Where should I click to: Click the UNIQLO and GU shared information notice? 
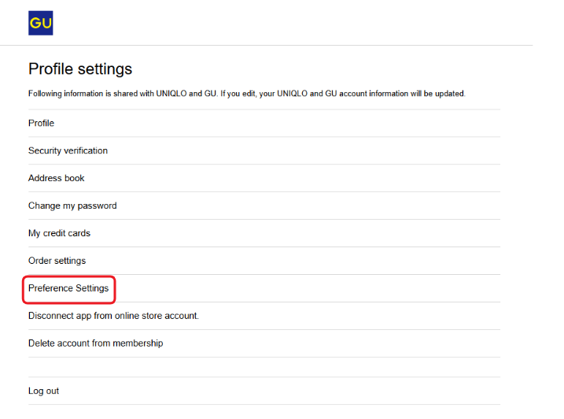tap(246, 94)
